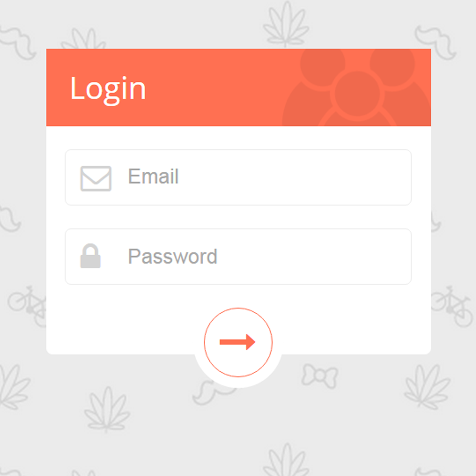Image resolution: width=476 pixels, height=476 pixels.
Task: Click the bicycle icon right of the card
Action: 452,306
